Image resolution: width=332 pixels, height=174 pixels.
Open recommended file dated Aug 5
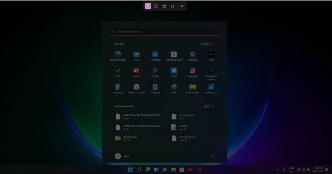click(139, 117)
